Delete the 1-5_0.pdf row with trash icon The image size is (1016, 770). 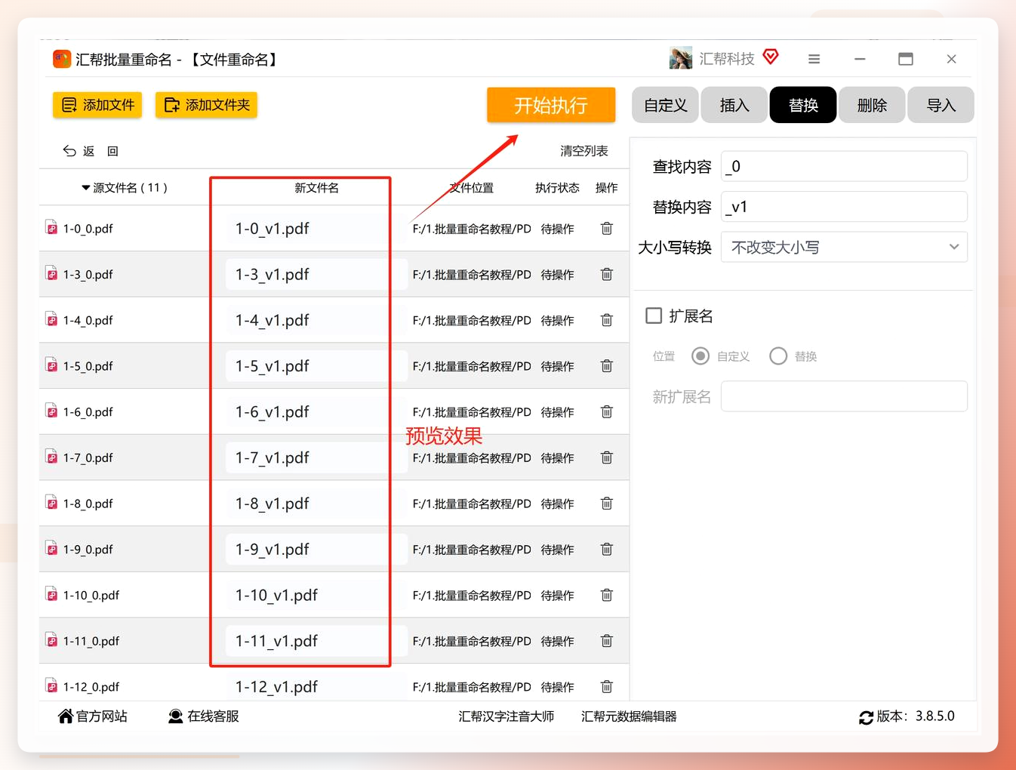coord(606,366)
